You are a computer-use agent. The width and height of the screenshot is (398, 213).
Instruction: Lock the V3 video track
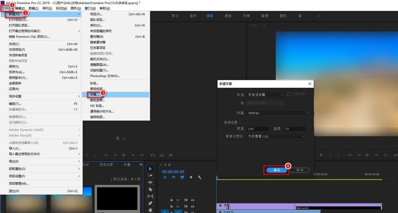pos(171,200)
